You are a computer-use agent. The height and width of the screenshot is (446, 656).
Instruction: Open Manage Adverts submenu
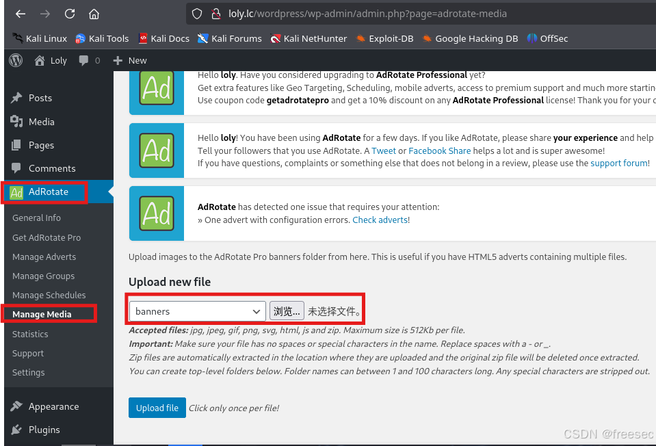pyautogui.click(x=44, y=257)
